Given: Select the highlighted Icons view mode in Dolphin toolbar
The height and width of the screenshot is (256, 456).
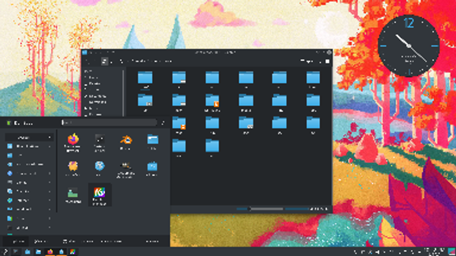Looking at the screenshot, I should (x=104, y=61).
